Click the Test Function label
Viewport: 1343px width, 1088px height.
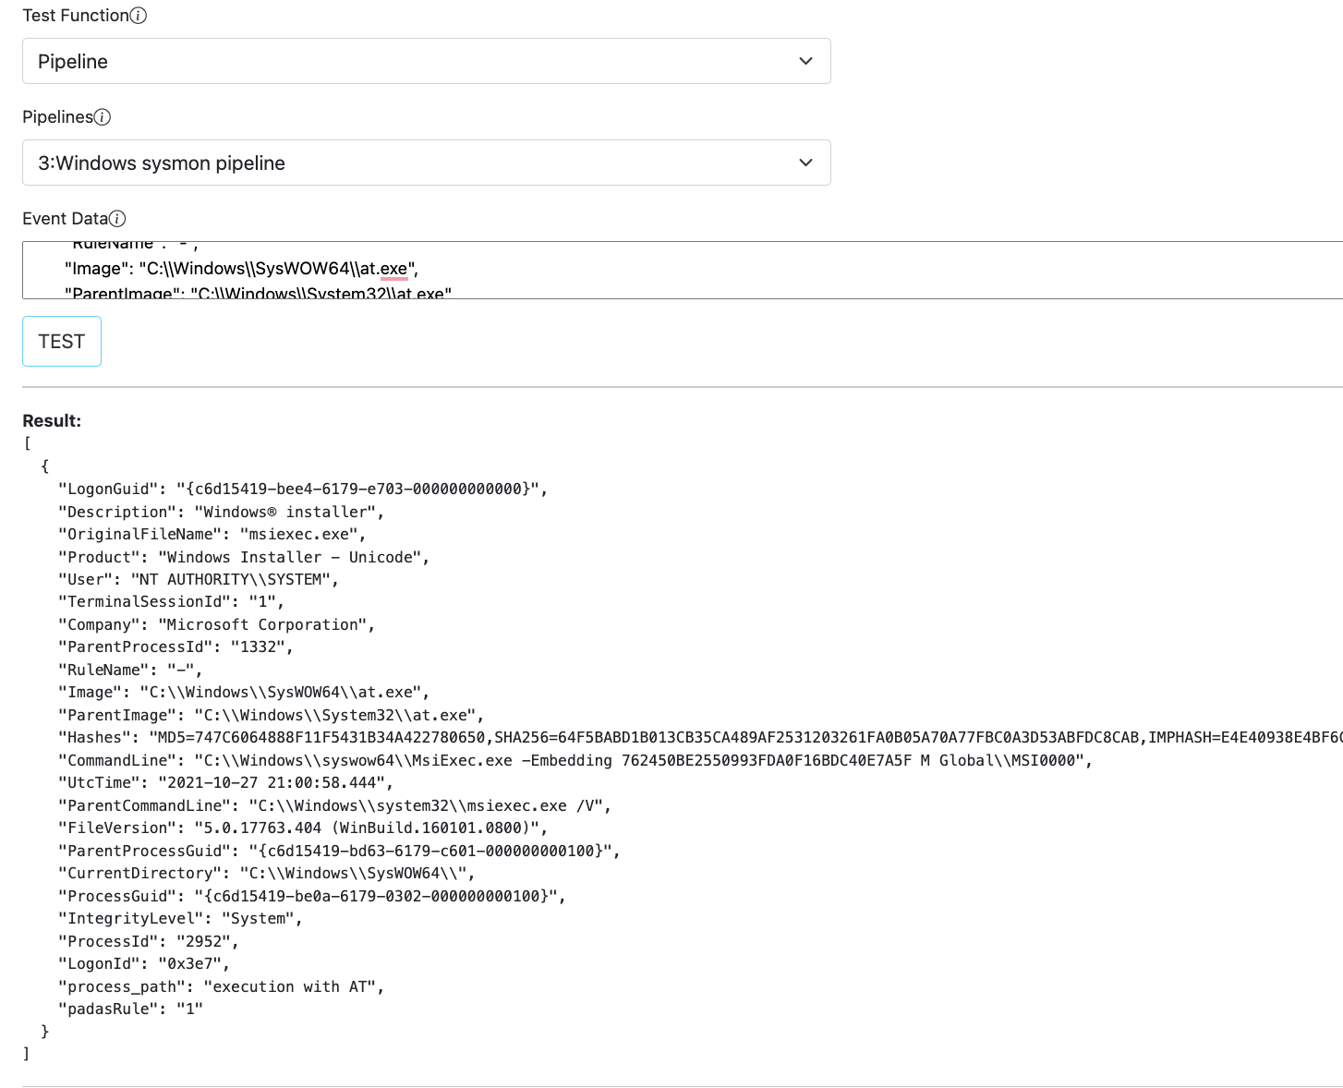pyautogui.click(x=76, y=16)
